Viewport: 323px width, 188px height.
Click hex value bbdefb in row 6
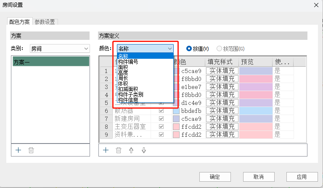(x=191, y=111)
